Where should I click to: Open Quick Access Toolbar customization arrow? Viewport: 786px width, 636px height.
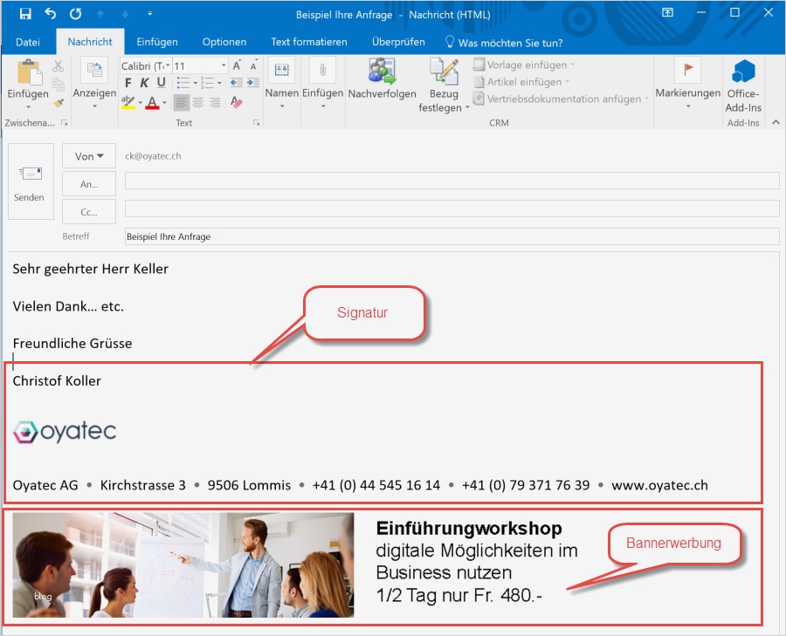click(x=149, y=13)
